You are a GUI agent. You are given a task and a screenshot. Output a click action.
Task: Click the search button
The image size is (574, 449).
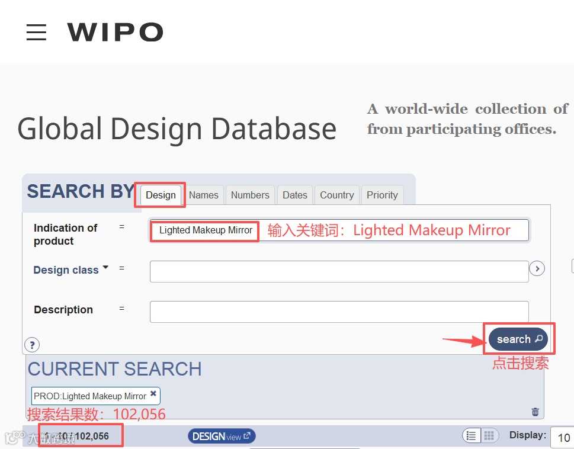point(518,339)
